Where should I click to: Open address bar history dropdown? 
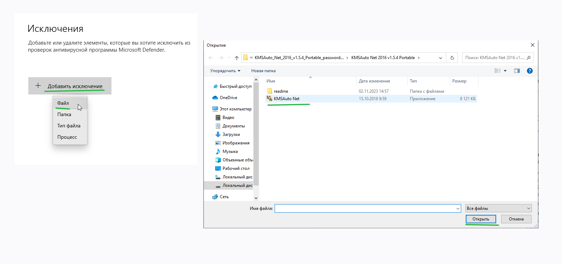tap(441, 58)
